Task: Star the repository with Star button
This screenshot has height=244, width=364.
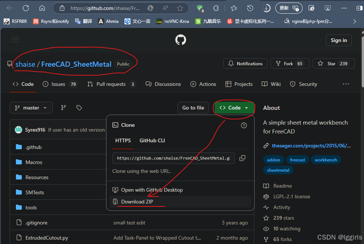Action: point(334,63)
